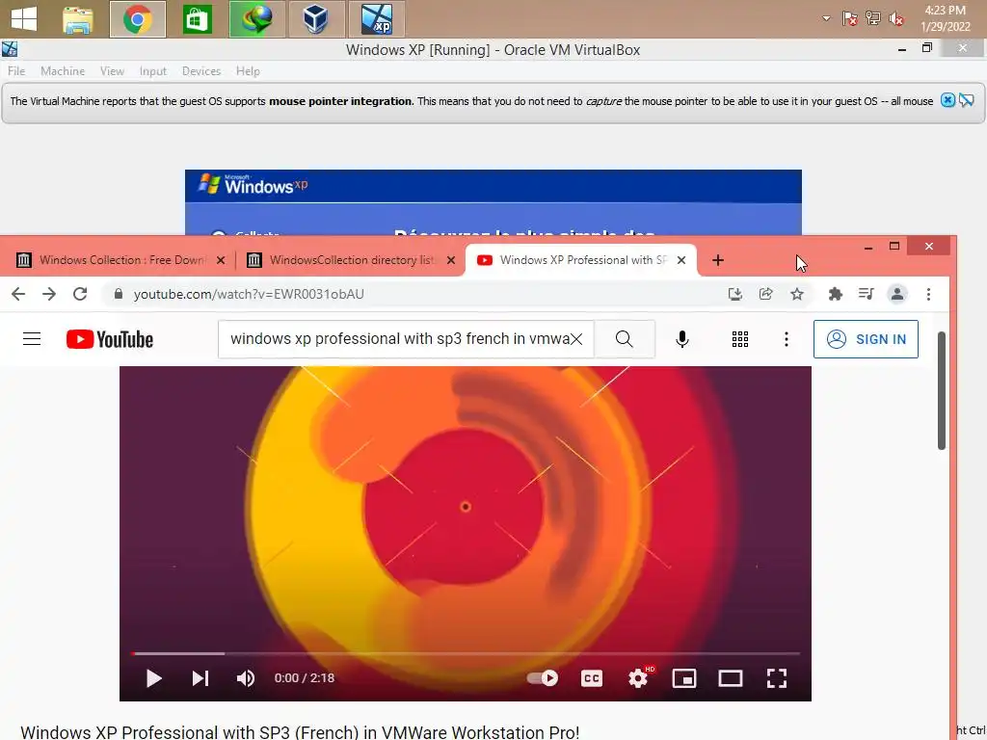Enter full screen video
This screenshot has height=740, width=987.
point(777,678)
